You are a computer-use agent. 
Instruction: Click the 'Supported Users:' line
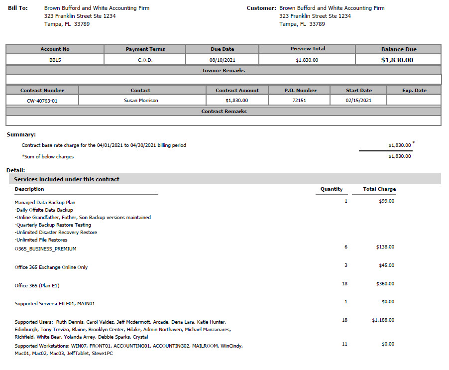click(x=123, y=329)
